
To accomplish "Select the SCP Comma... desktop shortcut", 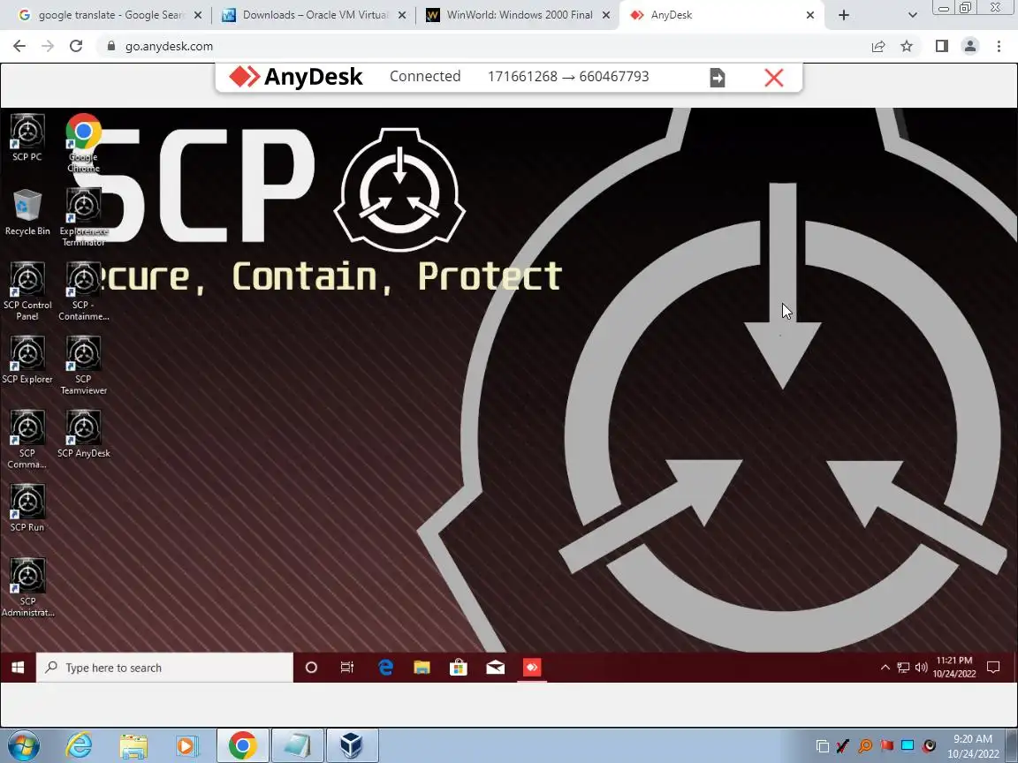I will tap(27, 439).
